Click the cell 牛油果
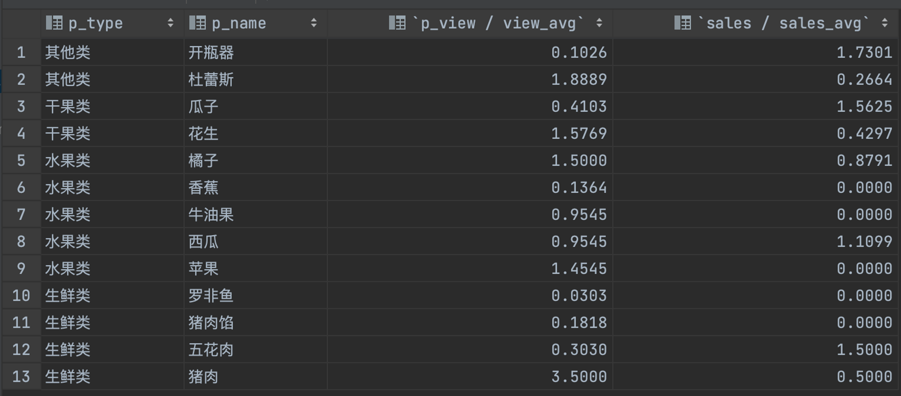Screen dimensions: 901x396 click(x=255, y=215)
